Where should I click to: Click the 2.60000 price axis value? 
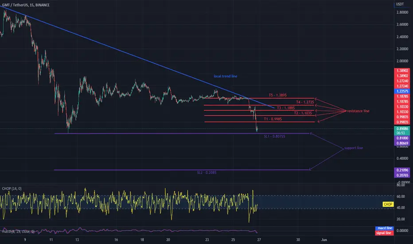(402, 24)
